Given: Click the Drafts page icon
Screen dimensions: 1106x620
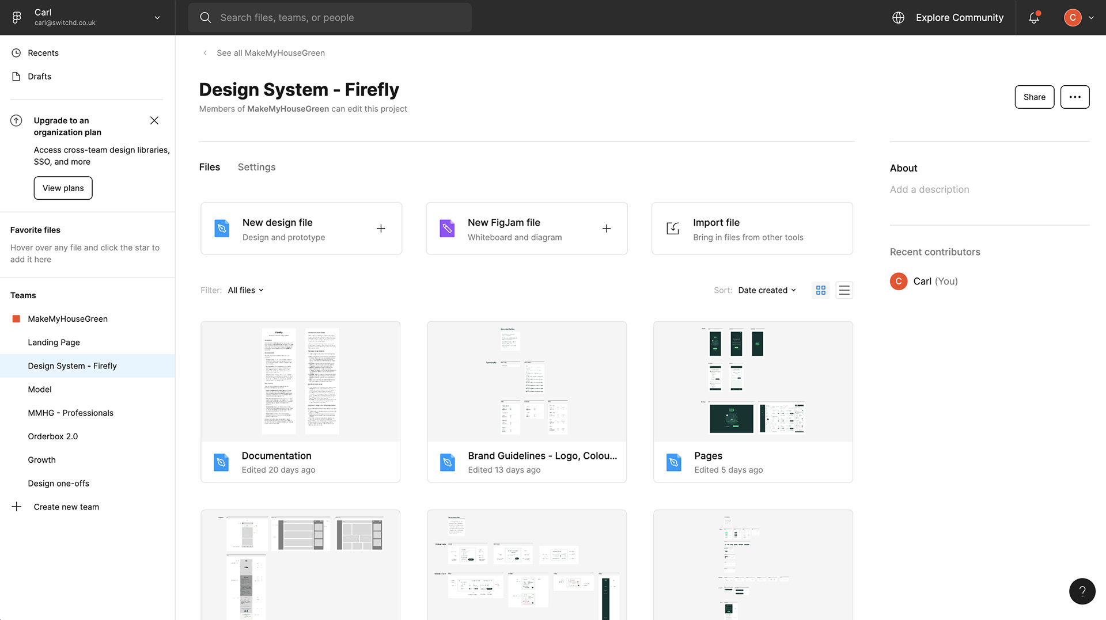Looking at the screenshot, I should 16,77.
